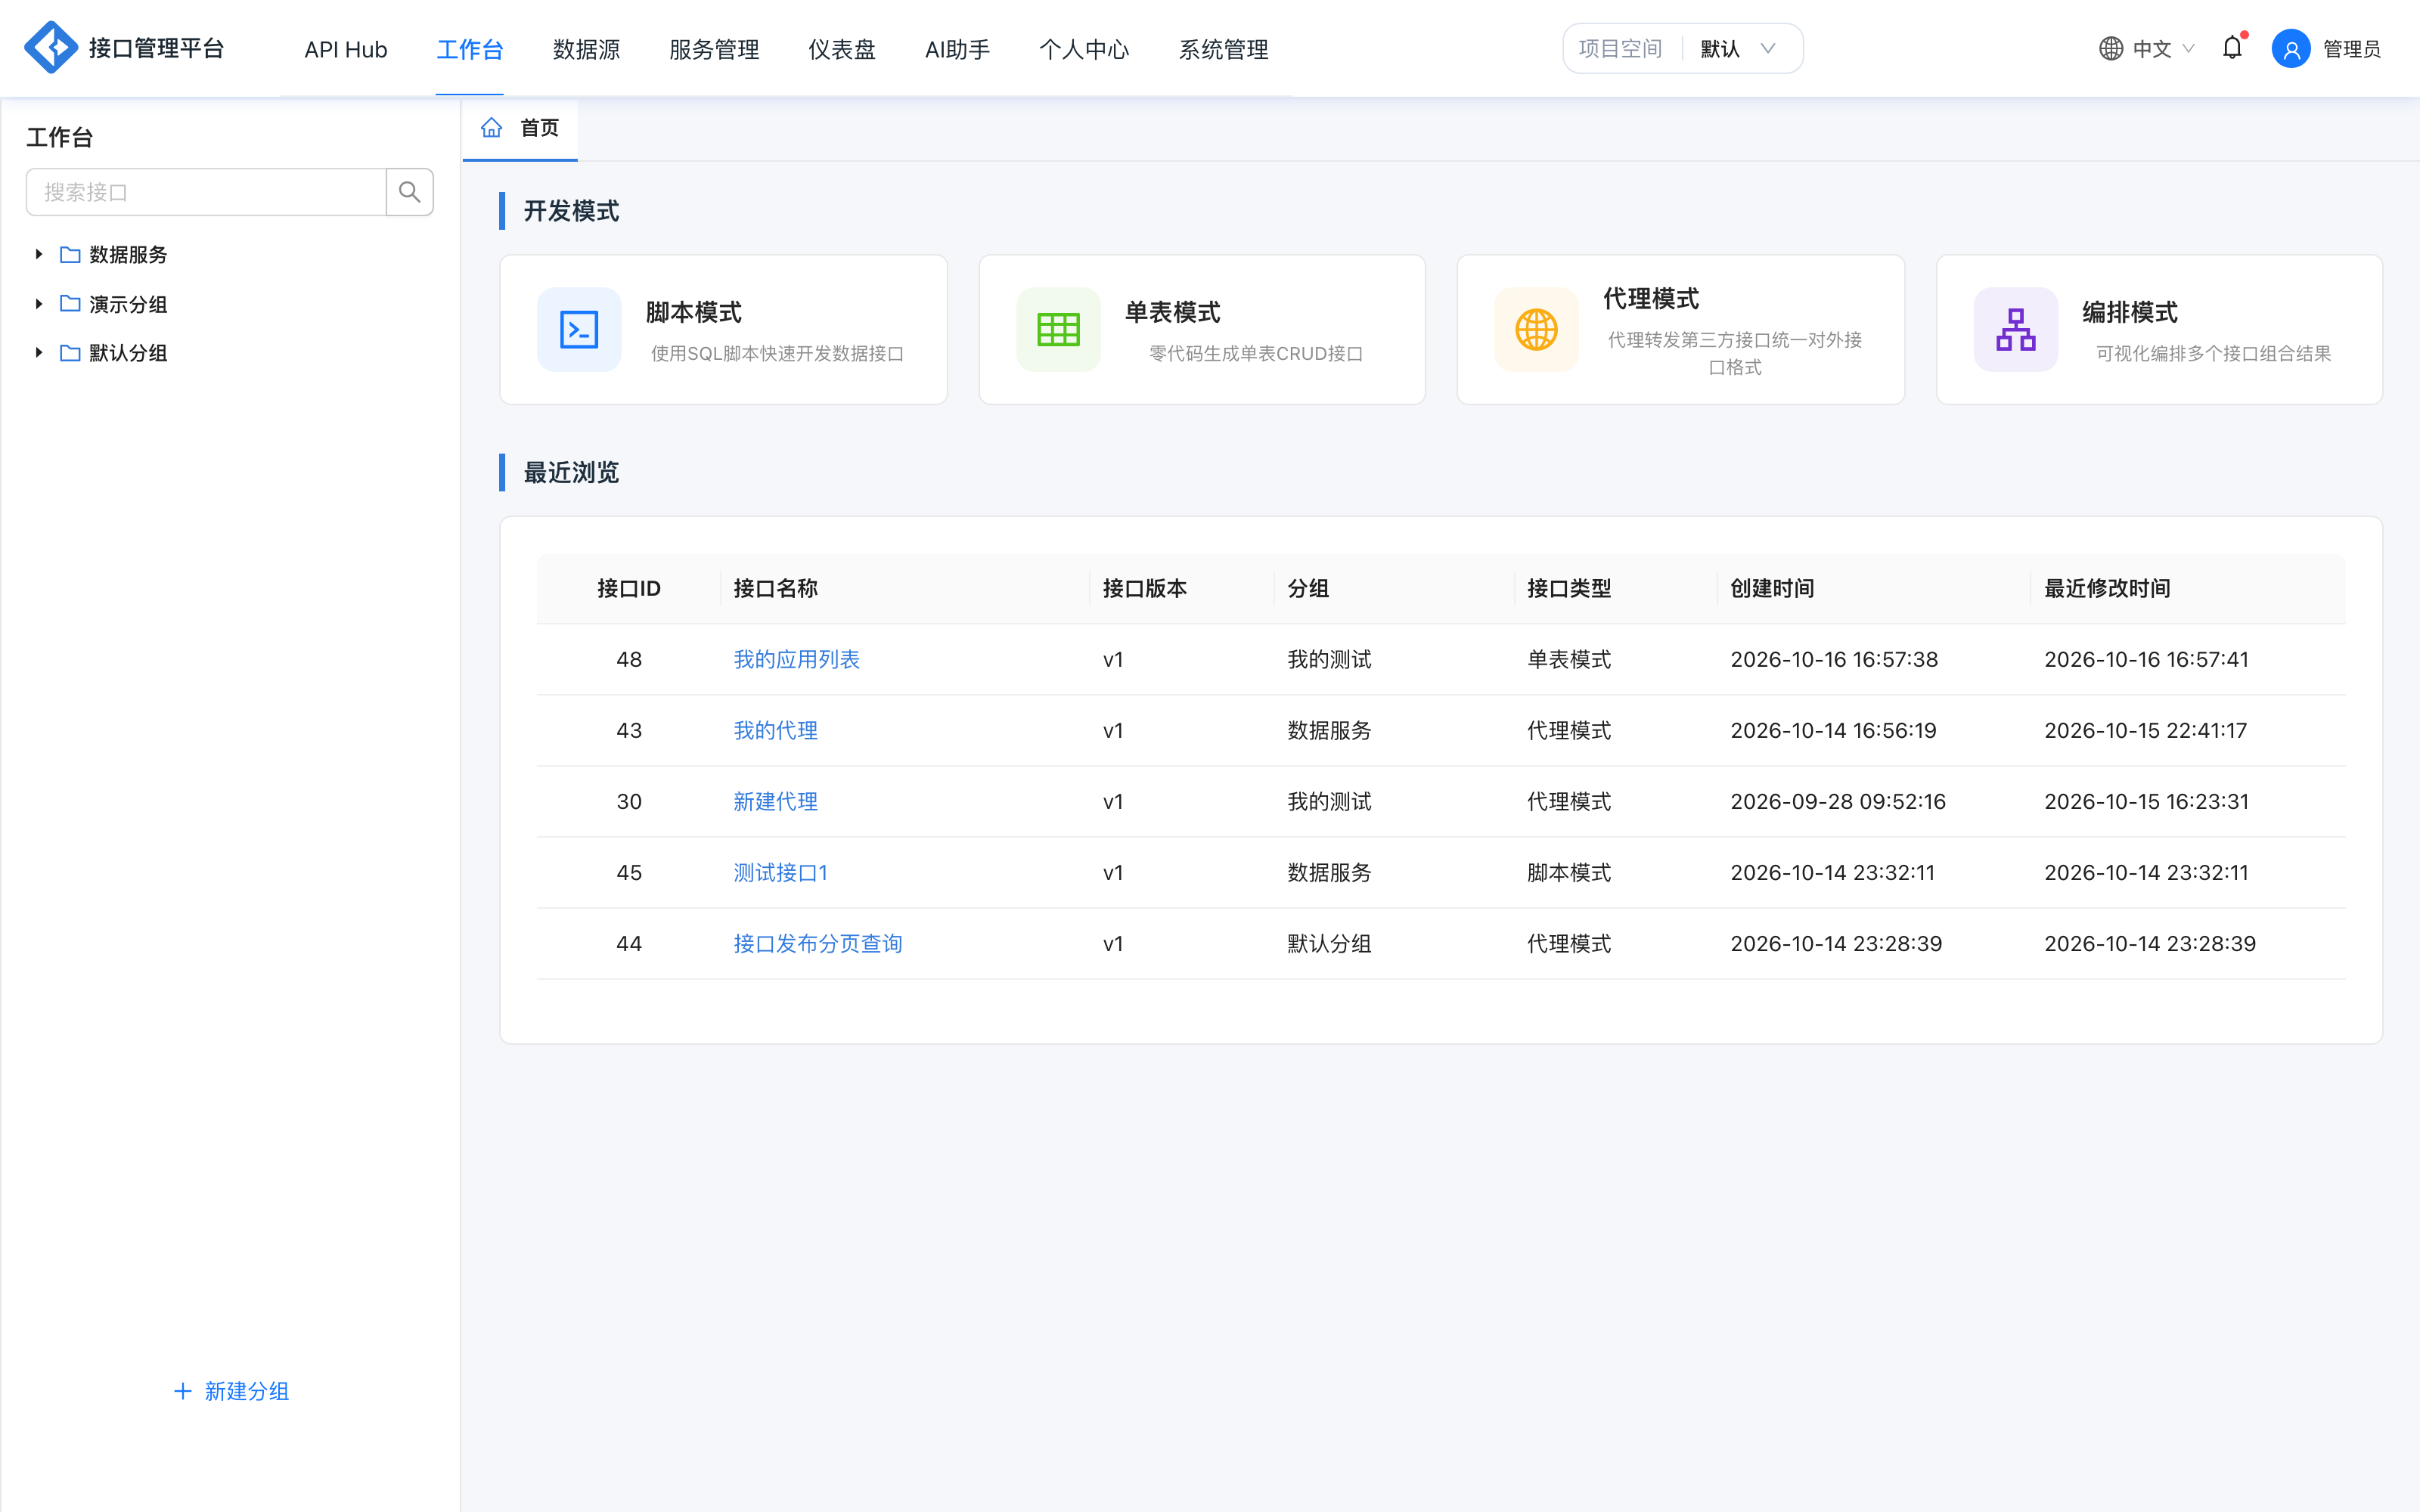The image size is (2420, 1512).
Task: Click the plus icon beside 新建分组
Action: click(x=183, y=1391)
